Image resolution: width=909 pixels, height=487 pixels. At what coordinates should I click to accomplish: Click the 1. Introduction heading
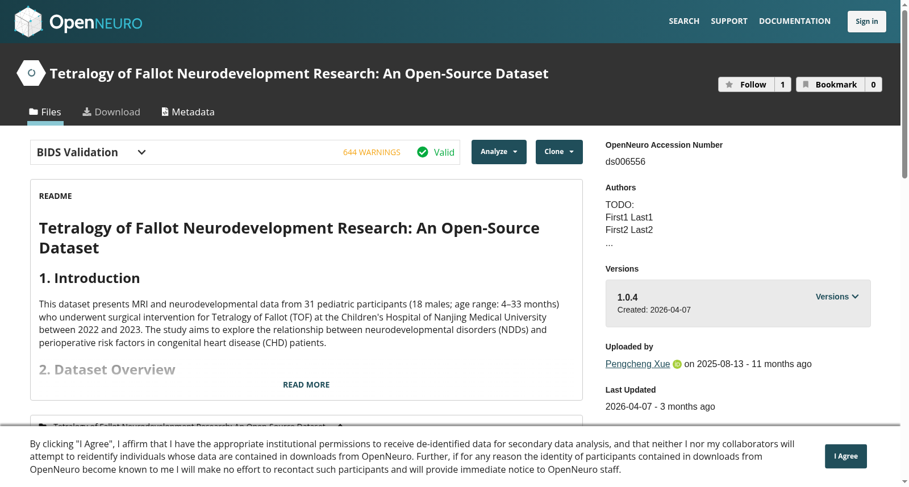click(89, 278)
